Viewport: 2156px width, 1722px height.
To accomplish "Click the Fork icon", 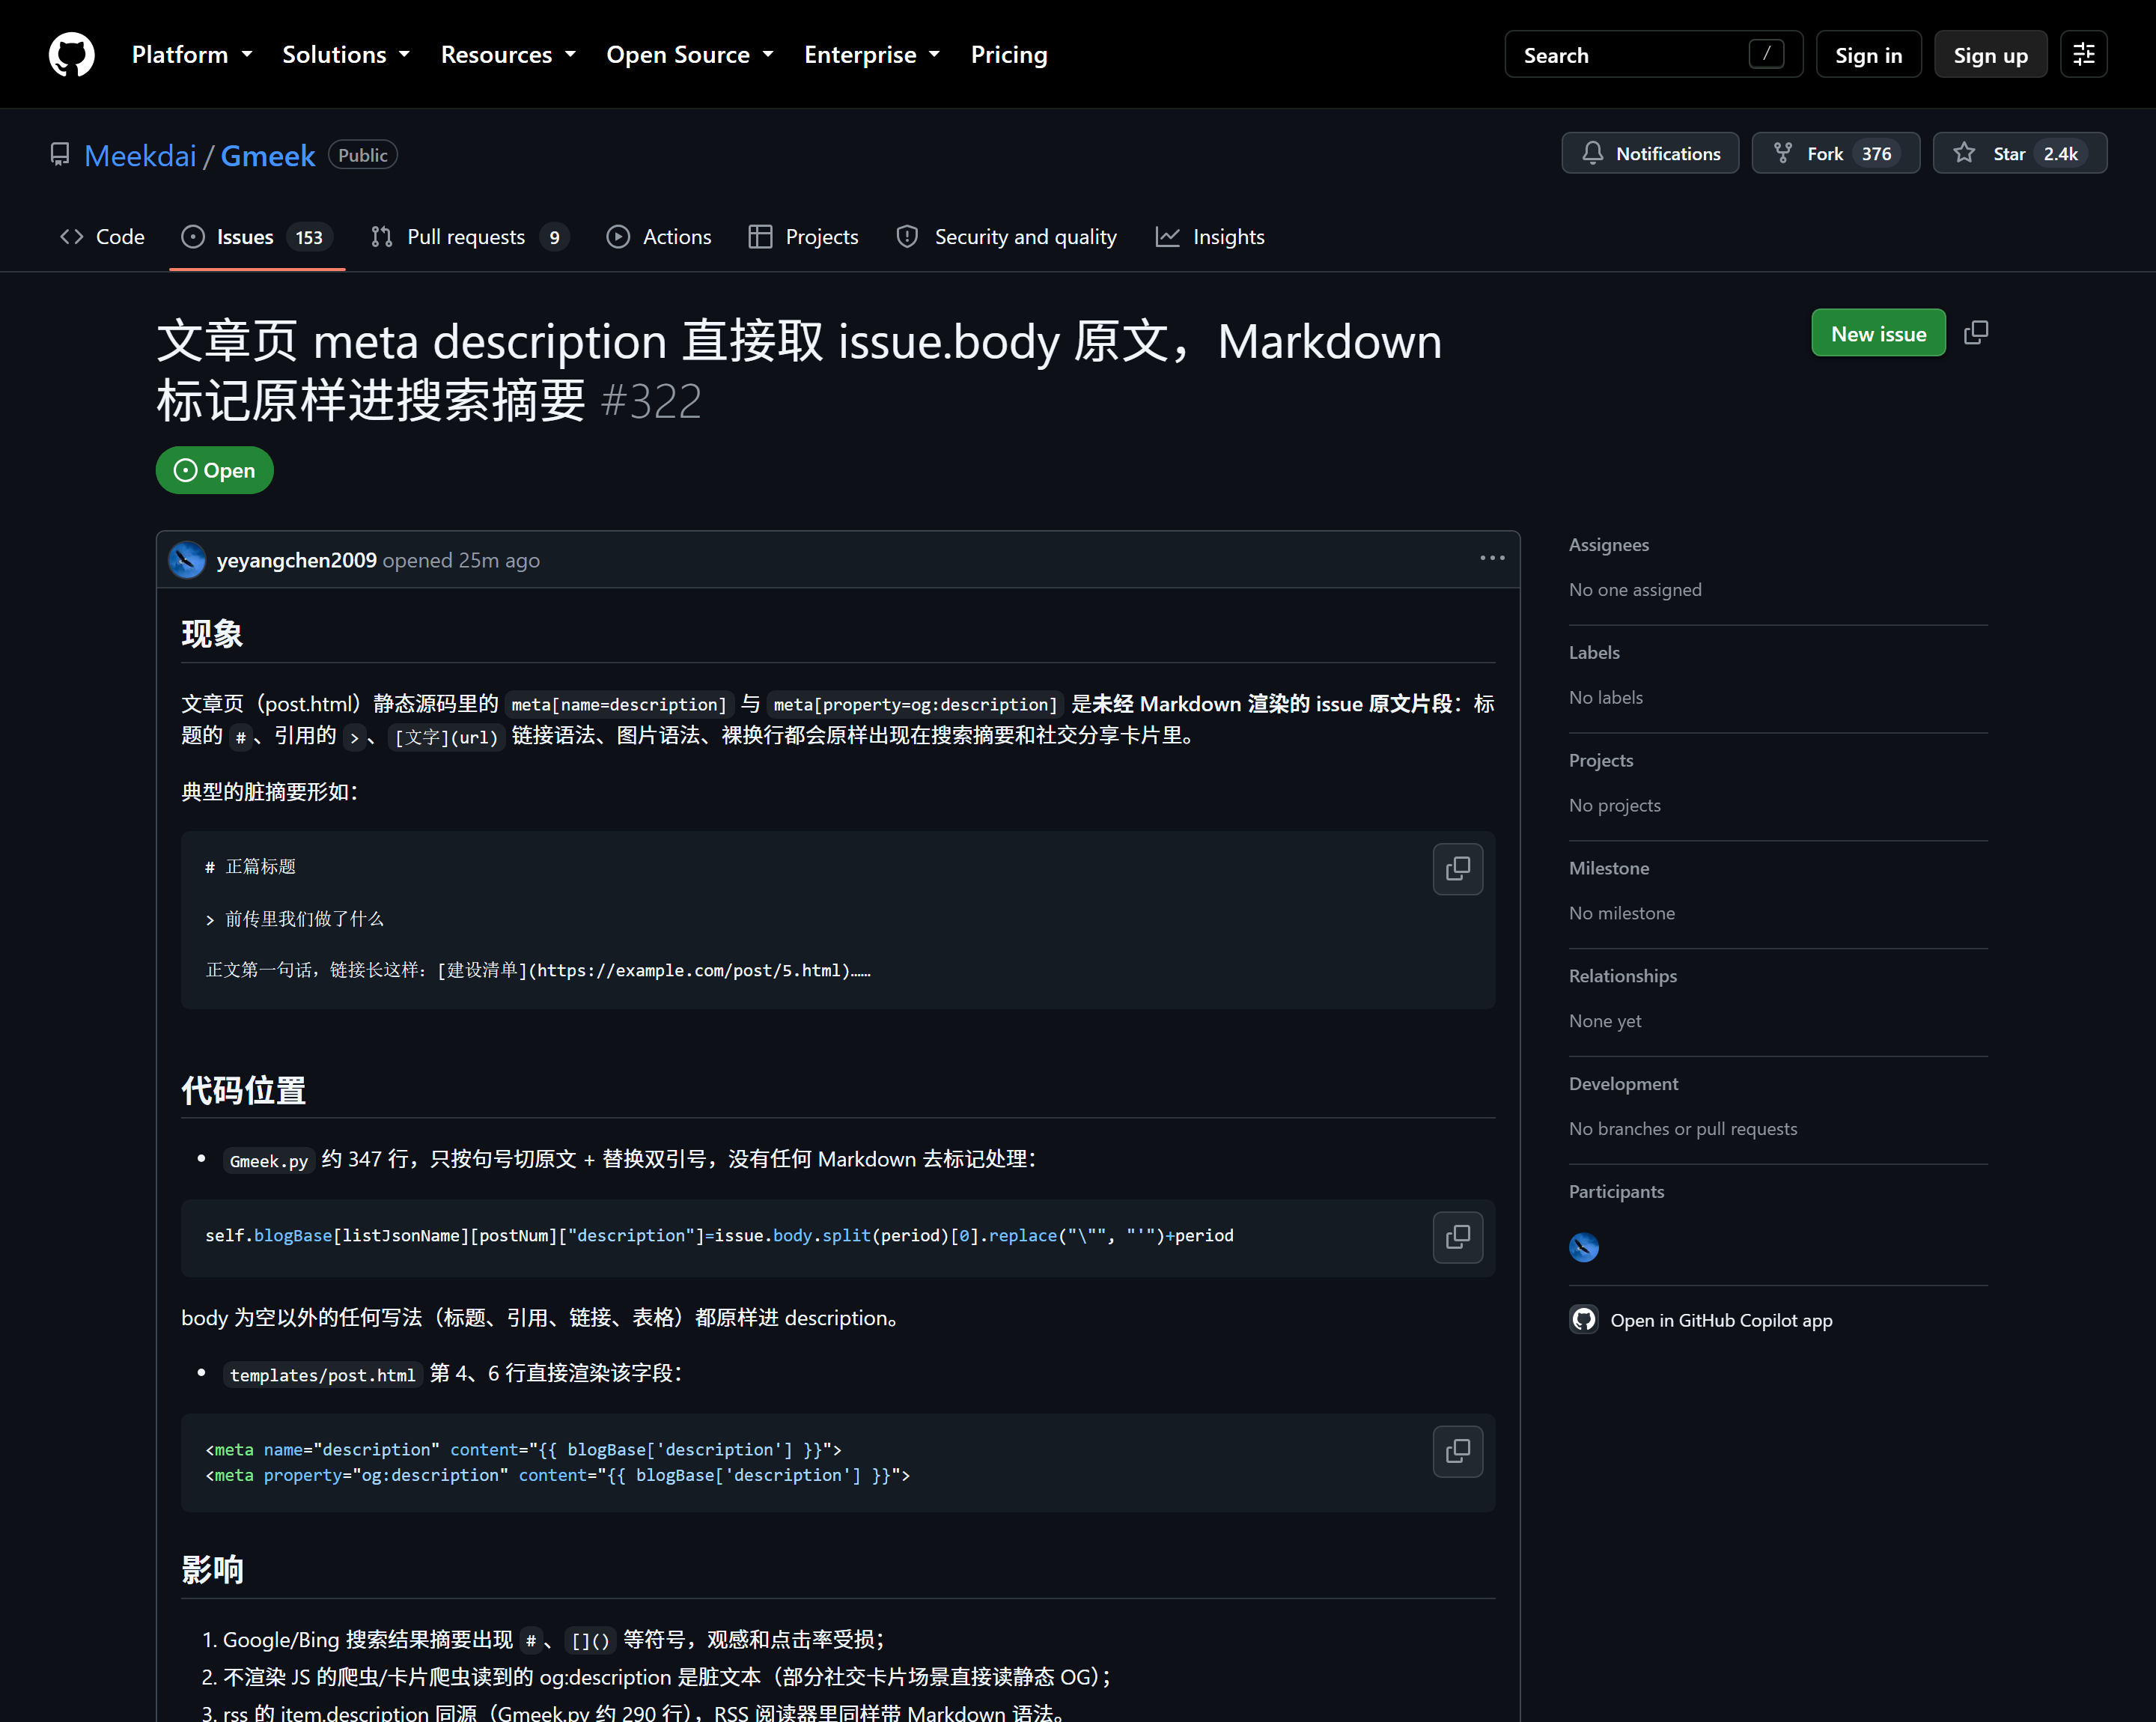I will tap(1783, 153).
